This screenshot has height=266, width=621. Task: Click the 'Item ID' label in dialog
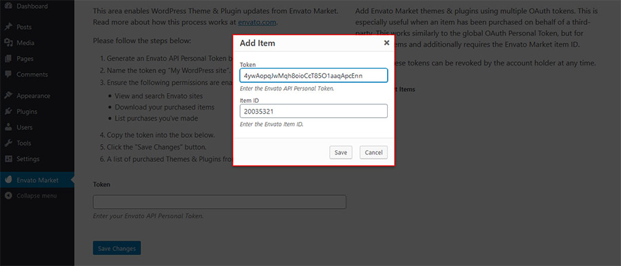pyautogui.click(x=249, y=101)
